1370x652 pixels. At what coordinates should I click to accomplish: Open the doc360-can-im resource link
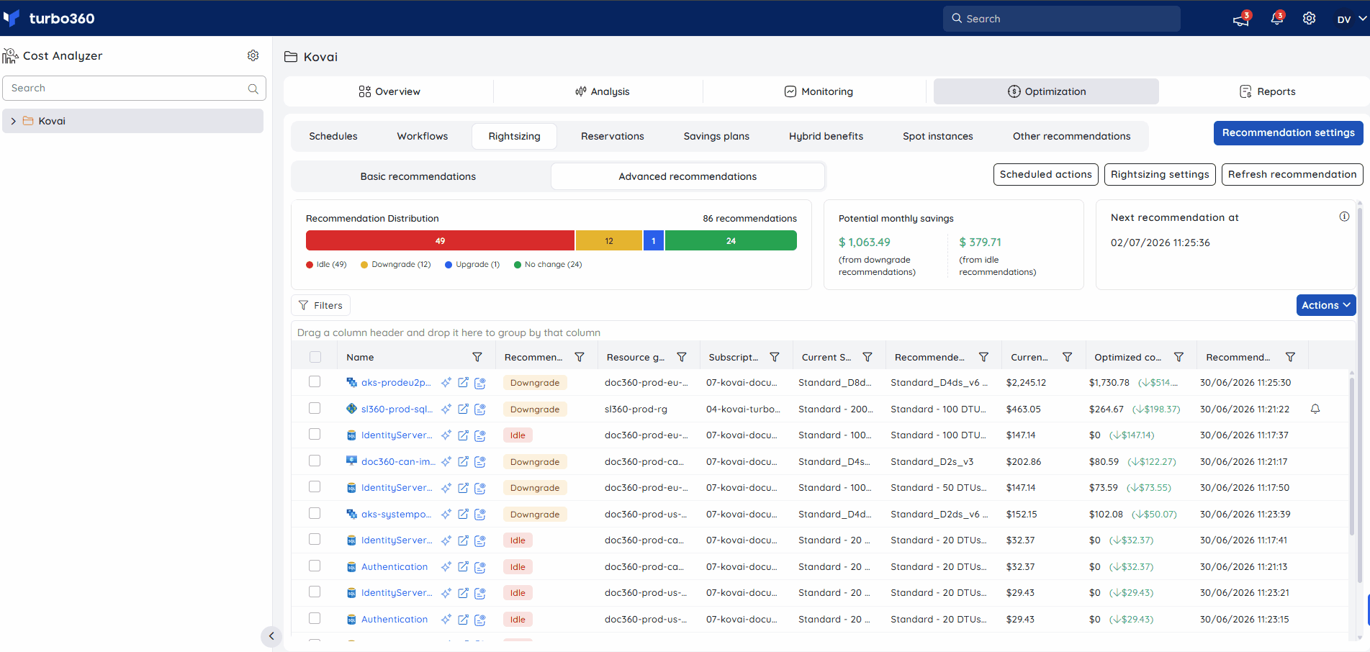pos(398,462)
